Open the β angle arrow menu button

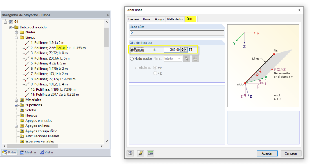(186, 50)
